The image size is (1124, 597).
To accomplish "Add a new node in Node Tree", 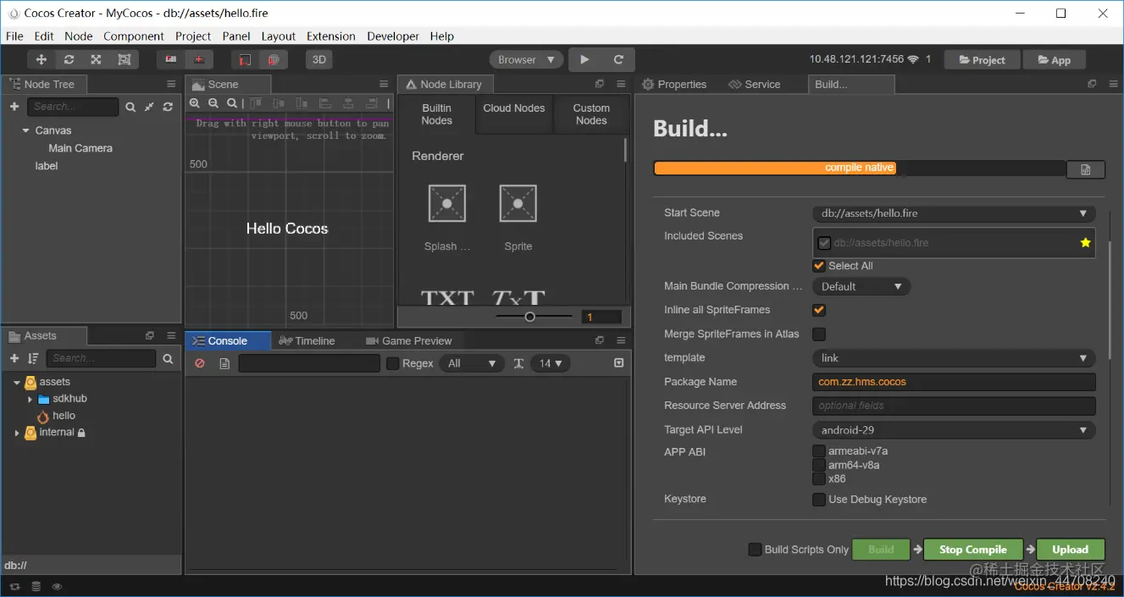I will click(14, 107).
